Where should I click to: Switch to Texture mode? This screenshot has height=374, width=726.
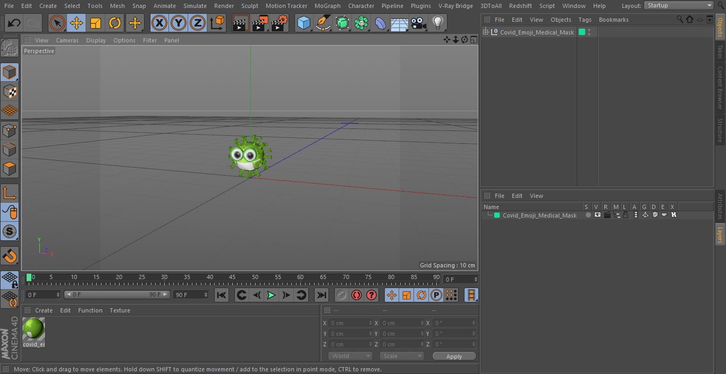(x=10, y=91)
